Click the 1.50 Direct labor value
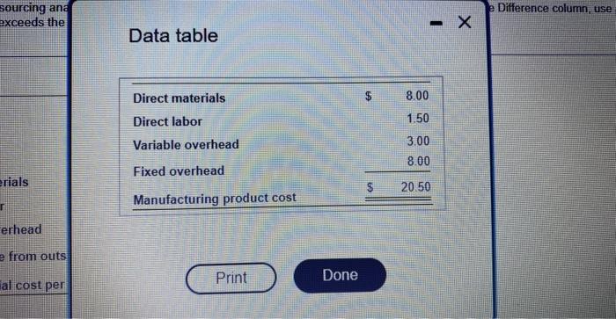The height and width of the screenshot is (319, 616). [x=418, y=118]
